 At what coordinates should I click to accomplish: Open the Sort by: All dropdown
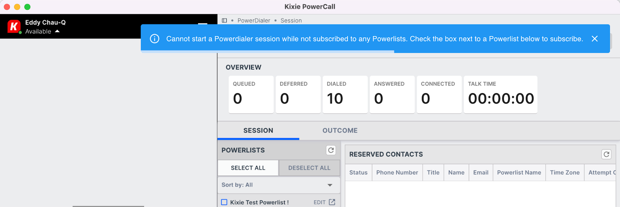[279, 185]
